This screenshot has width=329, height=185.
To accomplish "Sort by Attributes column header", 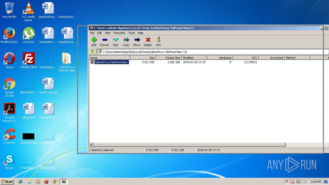I will point(220,58).
